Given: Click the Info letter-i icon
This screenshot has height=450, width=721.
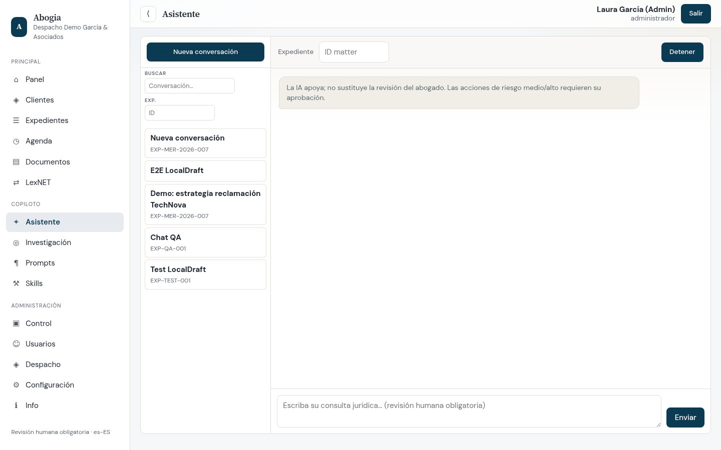Looking at the screenshot, I should click(16, 405).
